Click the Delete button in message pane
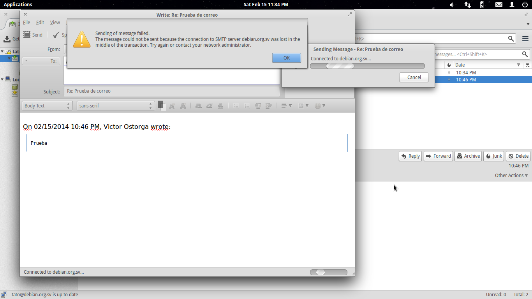The width and height of the screenshot is (532, 299). [x=518, y=156]
